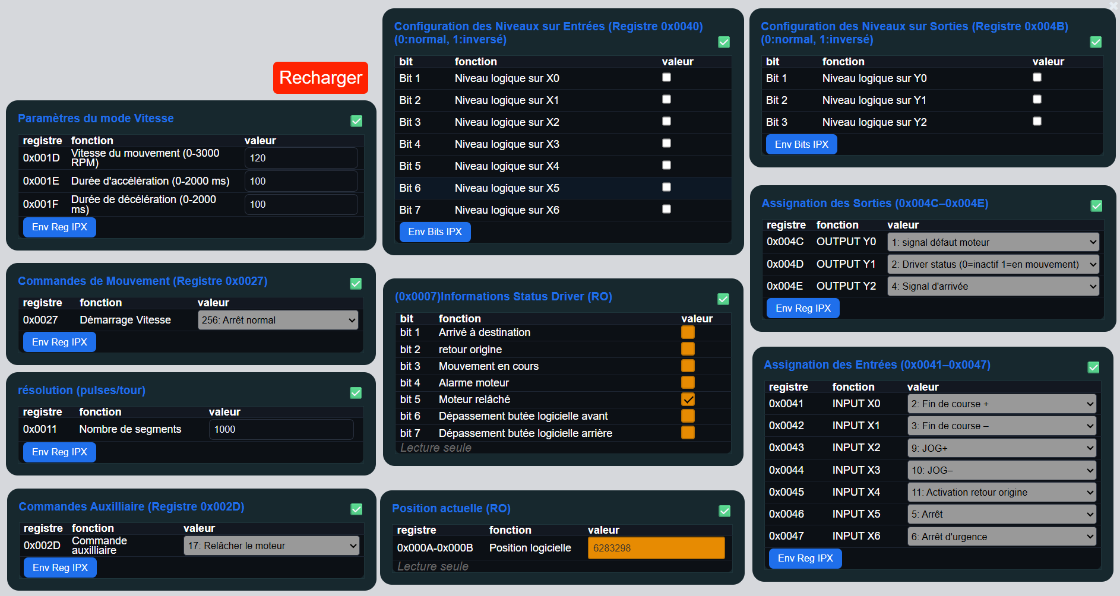This screenshot has height=596, width=1120.
Task: Toggle green check icon on Assignation des Sorties panel
Action: (1096, 206)
